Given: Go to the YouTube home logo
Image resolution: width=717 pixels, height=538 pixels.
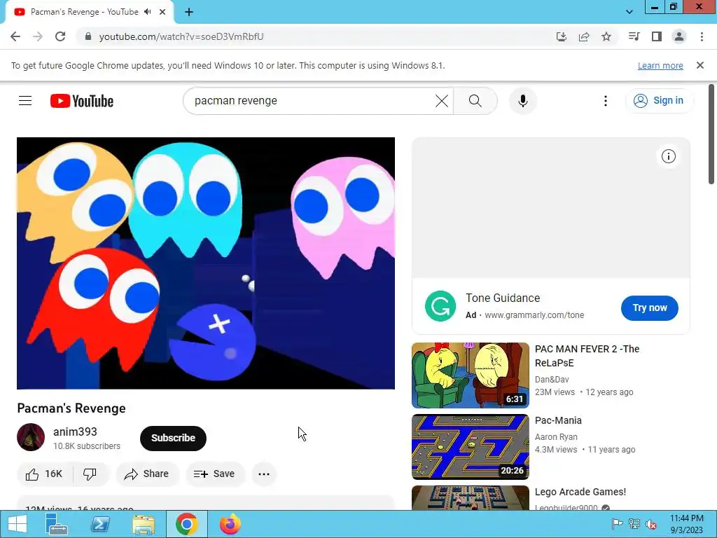Looking at the screenshot, I should click(82, 101).
